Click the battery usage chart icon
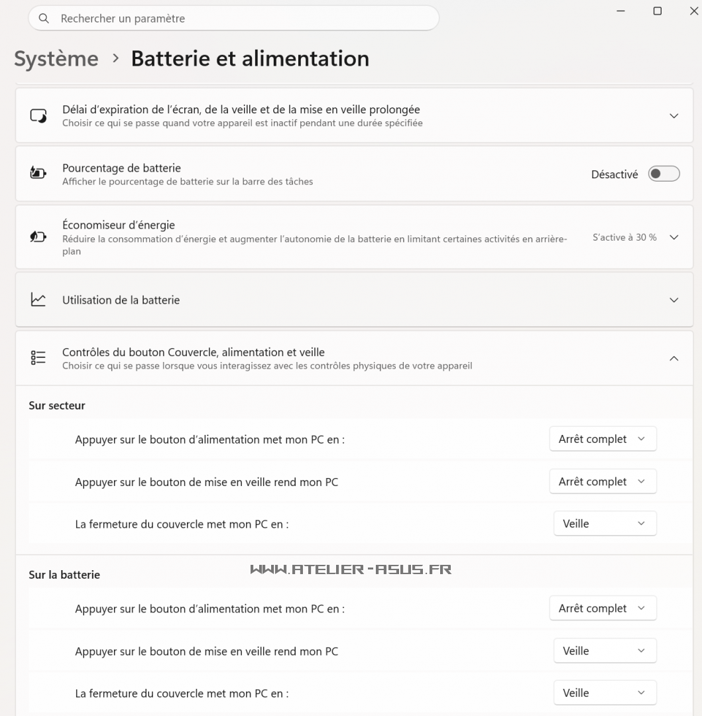The height and width of the screenshot is (716, 702). click(x=38, y=300)
